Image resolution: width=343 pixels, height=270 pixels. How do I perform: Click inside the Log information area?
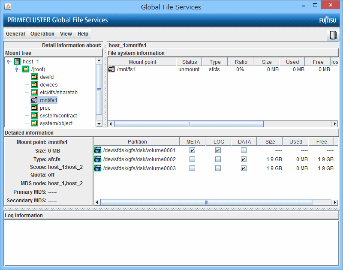(x=171, y=243)
